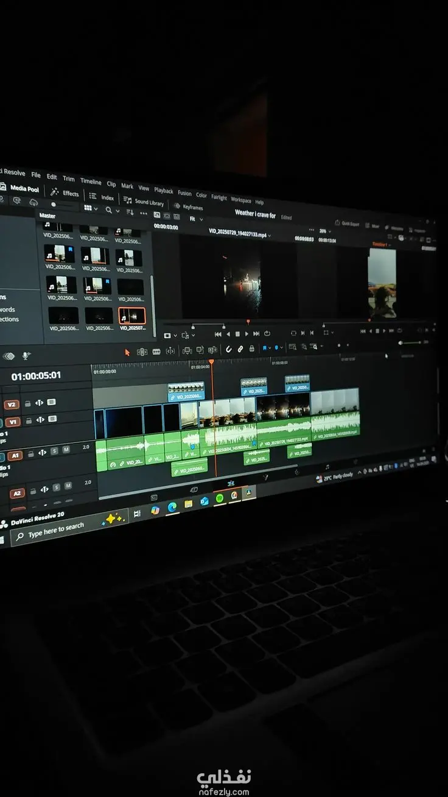
Task: Select the timeline Selection mode arrow tool
Action: pos(127,352)
